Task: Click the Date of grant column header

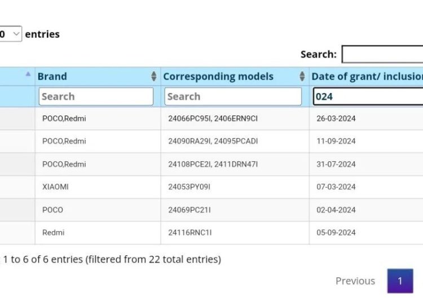Action: tap(367, 76)
